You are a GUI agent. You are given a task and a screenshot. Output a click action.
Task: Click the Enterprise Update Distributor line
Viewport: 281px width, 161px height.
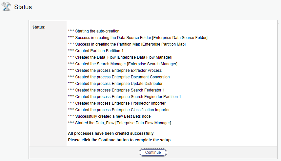(115, 84)
